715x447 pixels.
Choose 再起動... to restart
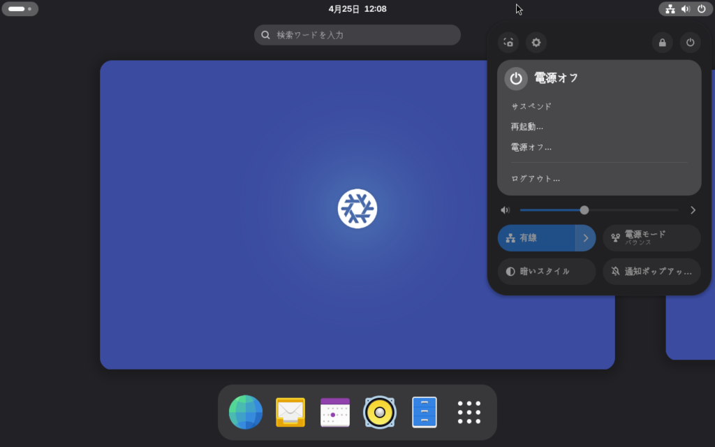tap(527, 126)
